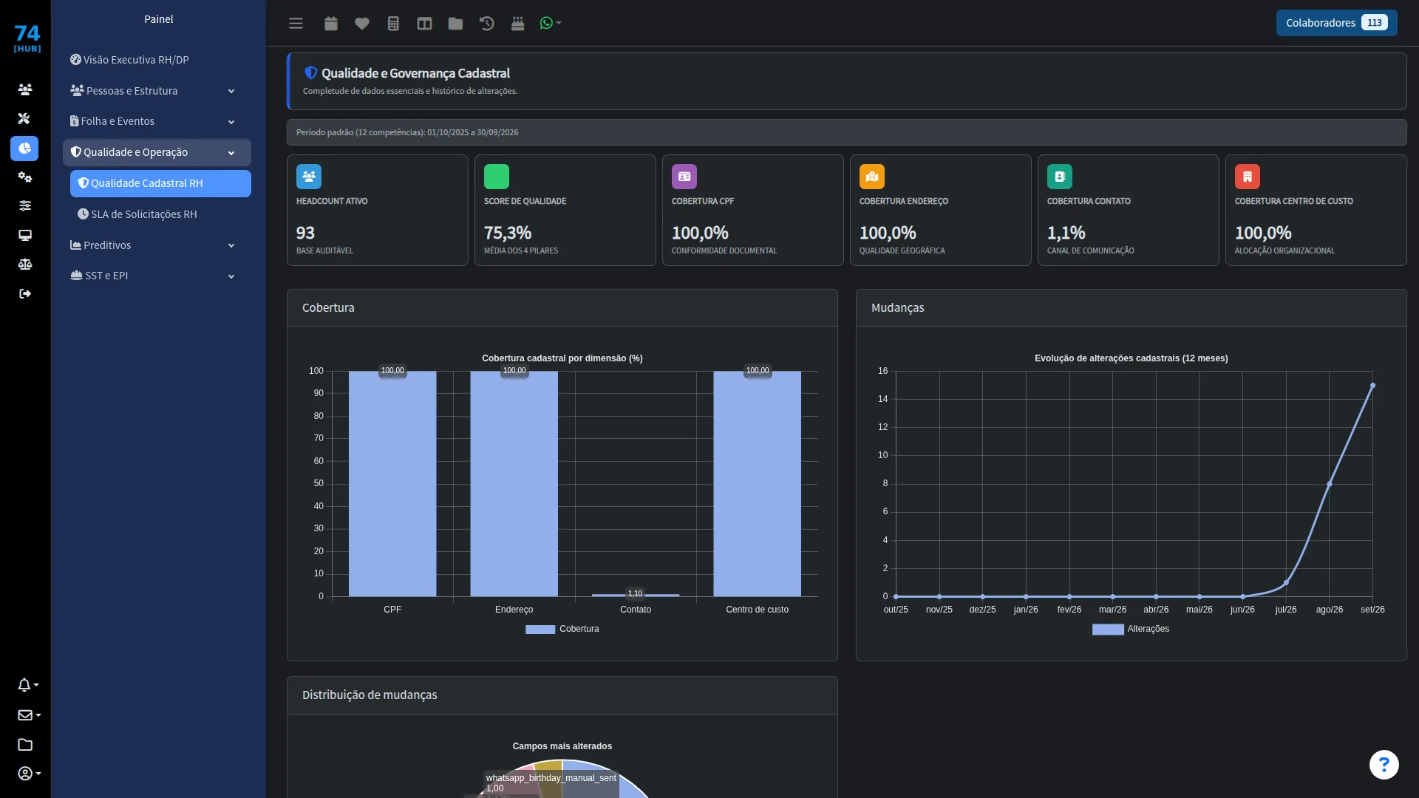This screenshot has height=798, width=1419.
Task: Open the birthday cake icon
Action: click(x=517, y=24)
